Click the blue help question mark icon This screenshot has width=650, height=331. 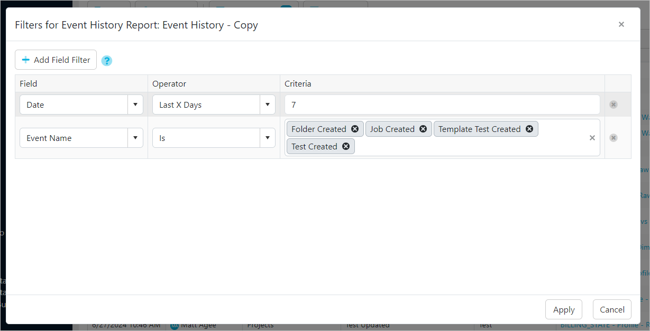pos(107,61)
